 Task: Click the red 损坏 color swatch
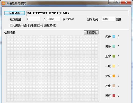[114, 96]
